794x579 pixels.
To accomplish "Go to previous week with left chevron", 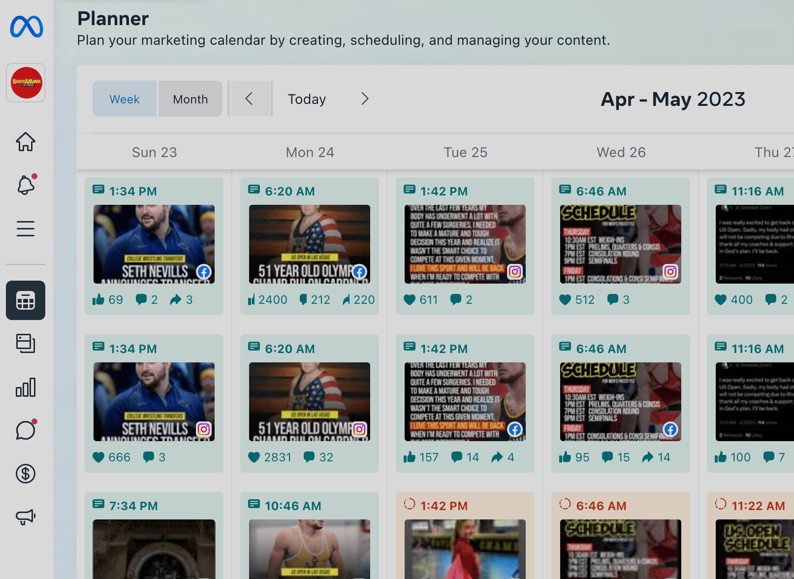I will 250,98.
